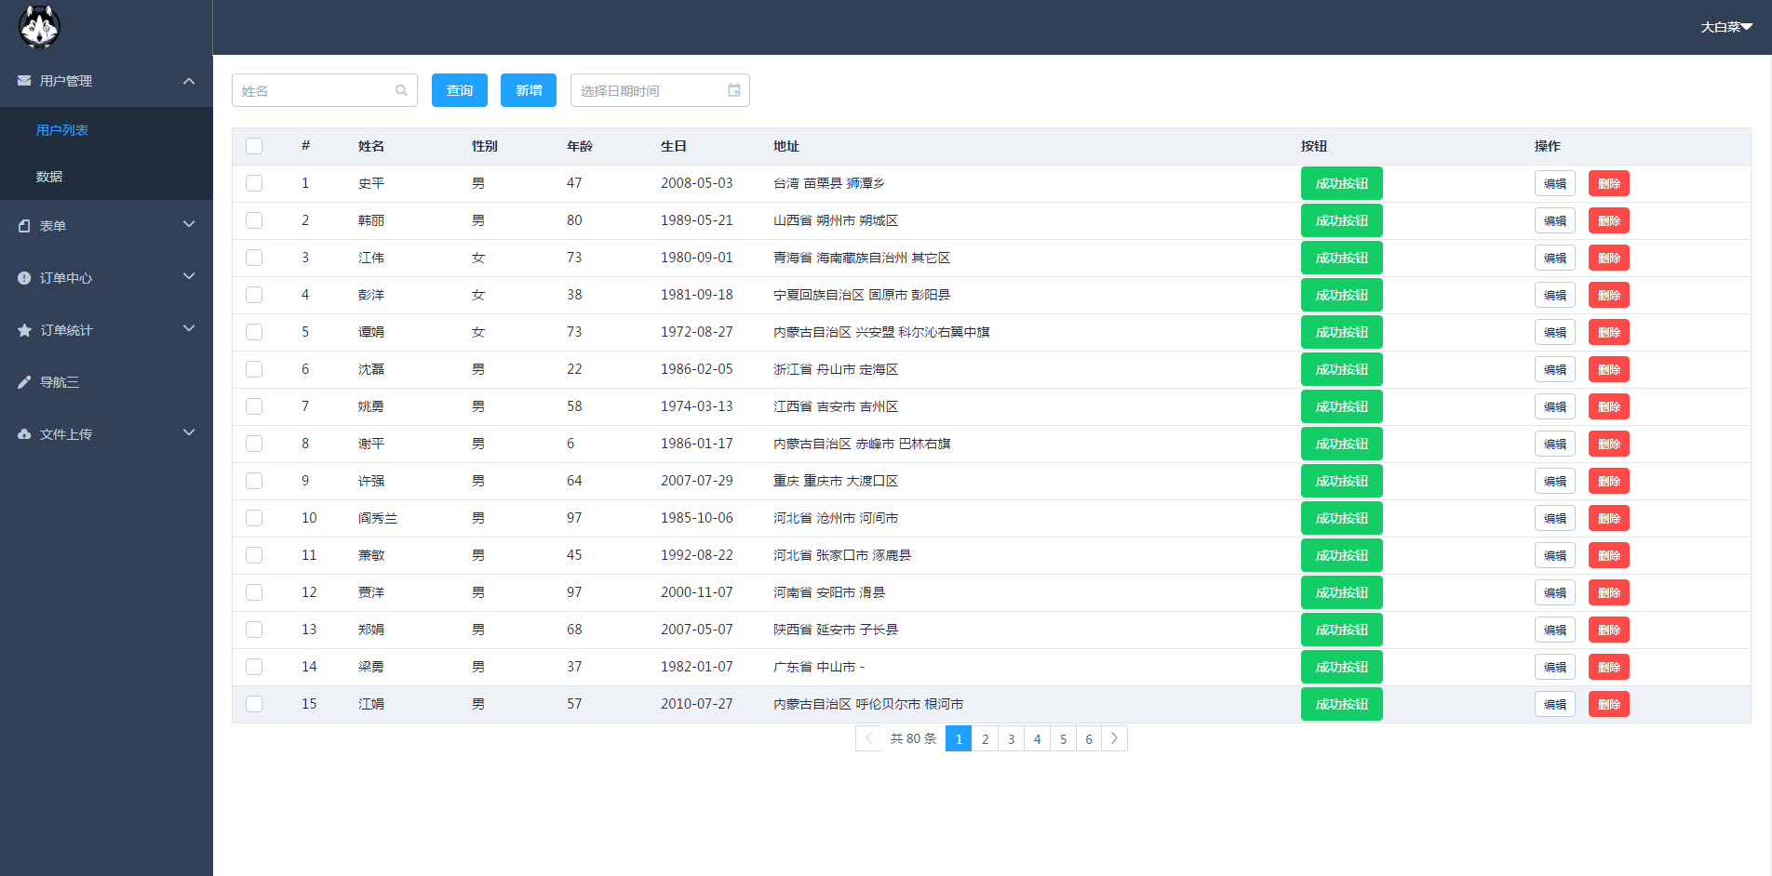Open the 数据 menu item
1772x876 pixels.
[x=49, y=177]
